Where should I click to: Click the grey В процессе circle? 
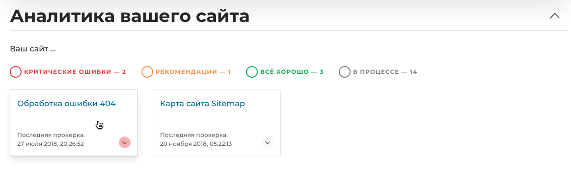pos(345,72)
